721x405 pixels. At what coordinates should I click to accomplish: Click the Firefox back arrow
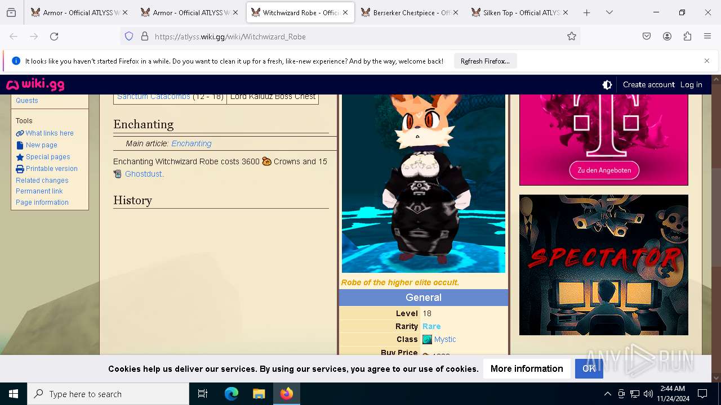click(x=14, y=37)
